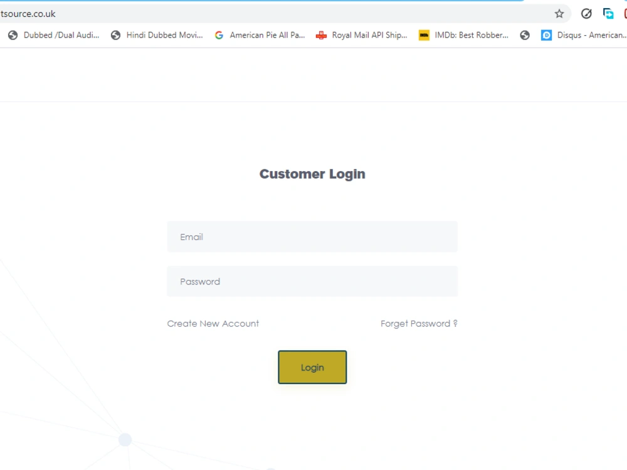Open the blue overlapping-windows extension icon

608,14
